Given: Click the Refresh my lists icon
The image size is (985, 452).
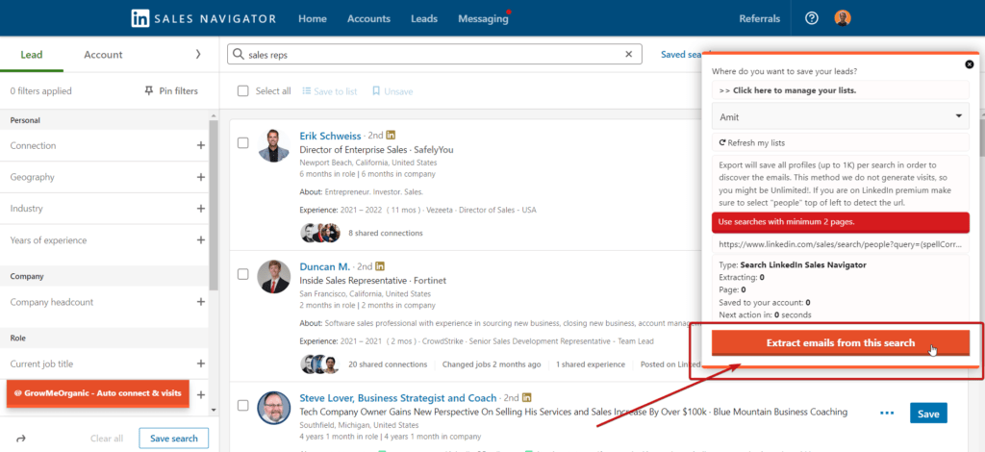Looking at the screenshot, I should click(x=722, y=142).
